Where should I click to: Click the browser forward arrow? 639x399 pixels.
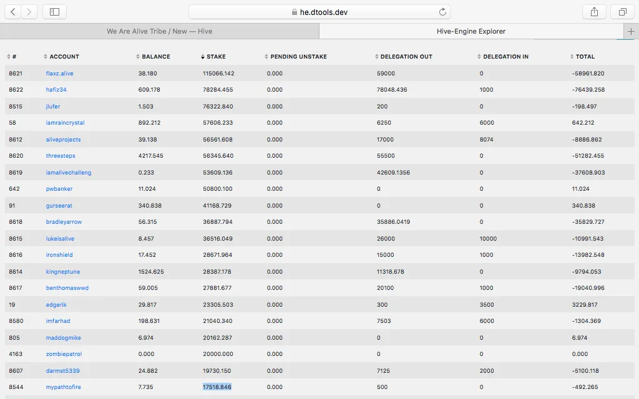coord(29,12)
